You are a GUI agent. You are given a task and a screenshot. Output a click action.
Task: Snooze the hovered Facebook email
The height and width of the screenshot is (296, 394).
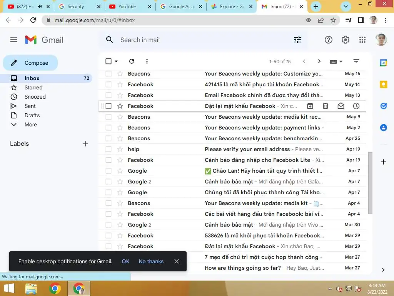click(x=356, y=106)
